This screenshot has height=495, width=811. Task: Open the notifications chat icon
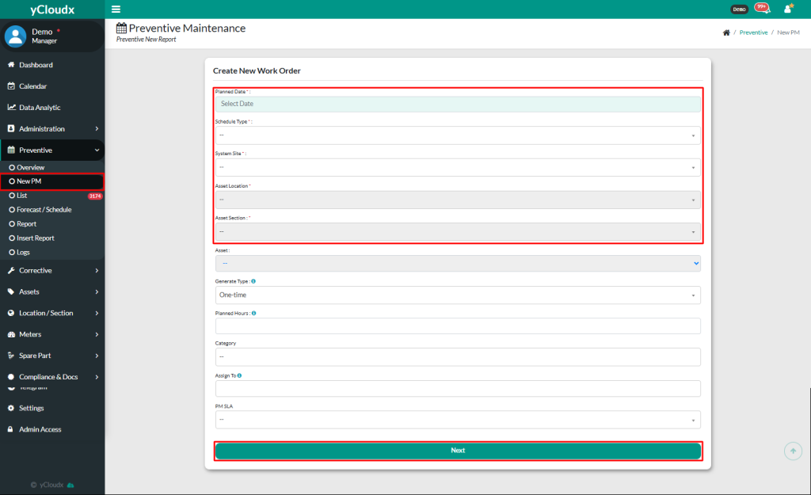(762, 9)
